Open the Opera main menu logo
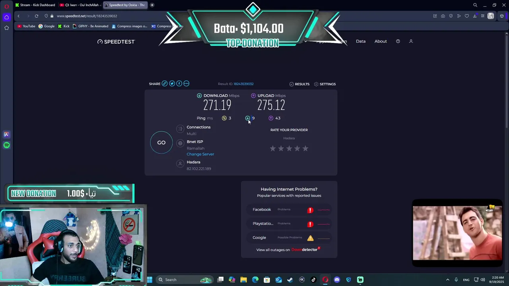Screen dimensions: 509x286 6,6
